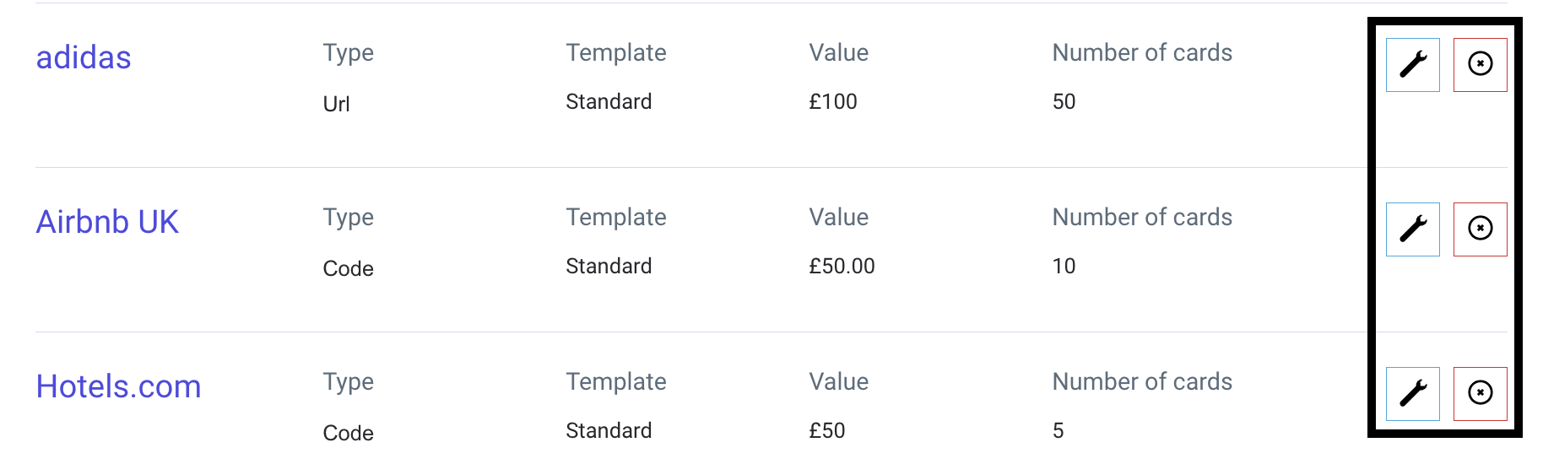Select the £50 value for Hotels.com

coord(826,431)
